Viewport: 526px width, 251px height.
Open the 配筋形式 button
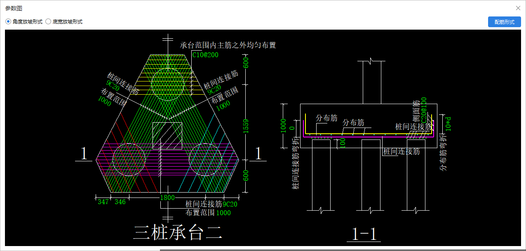click(x=505, y=22)
